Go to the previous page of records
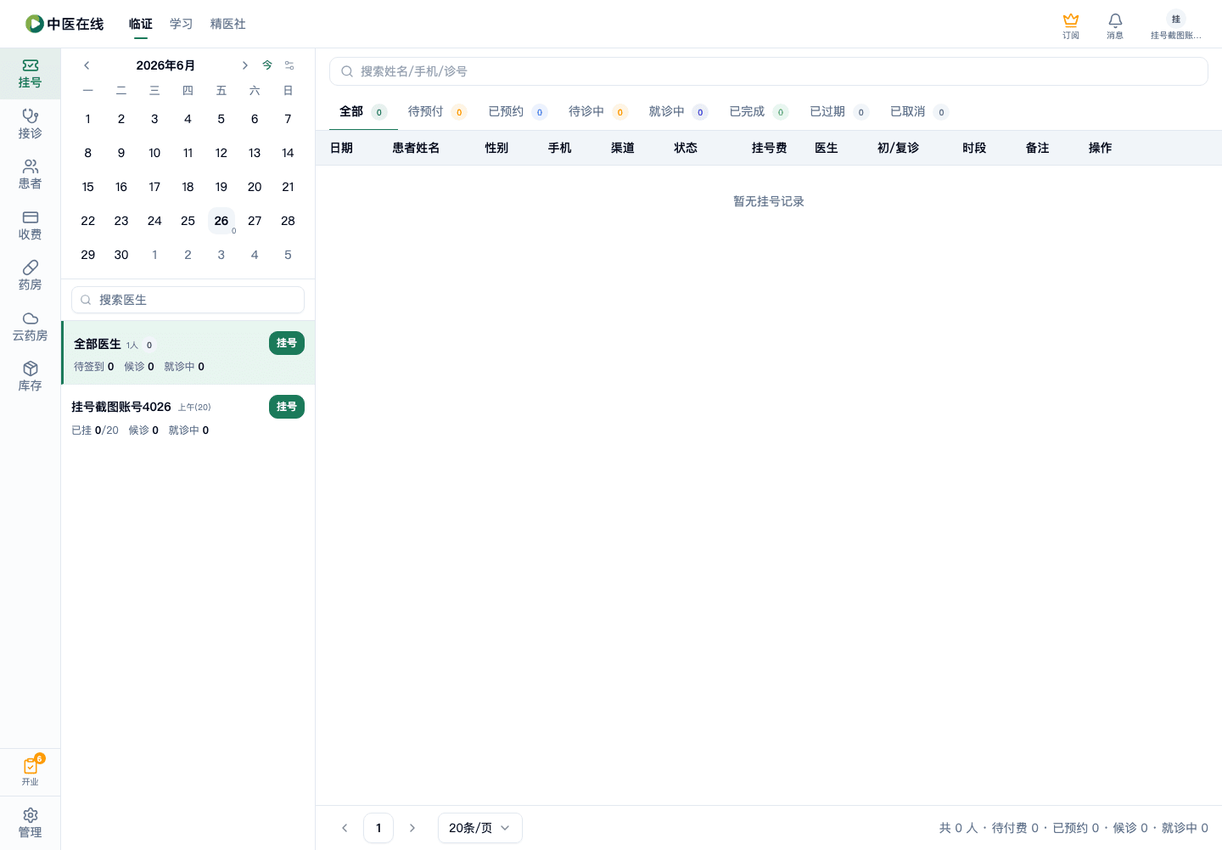The height and width of the screenshot is (850, 1222). [x=345, y=828]
